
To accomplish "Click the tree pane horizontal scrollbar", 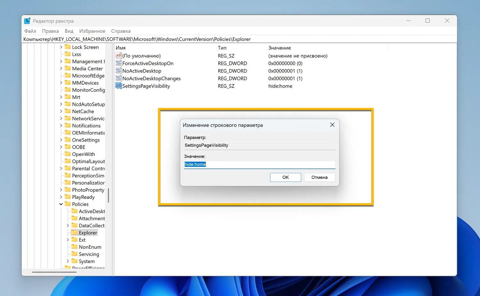I will pos(54,272).
